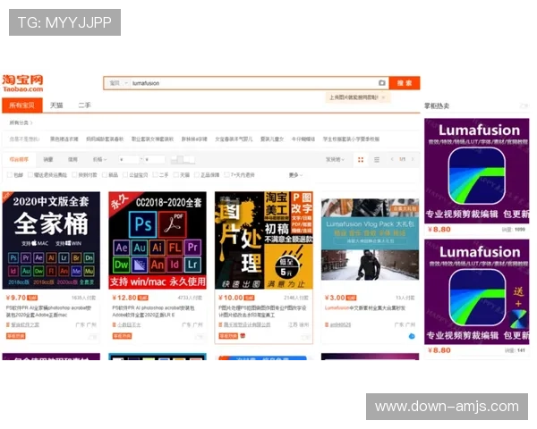Switch to the 天猫 tab
537x429 pixels.
[56, 105]
